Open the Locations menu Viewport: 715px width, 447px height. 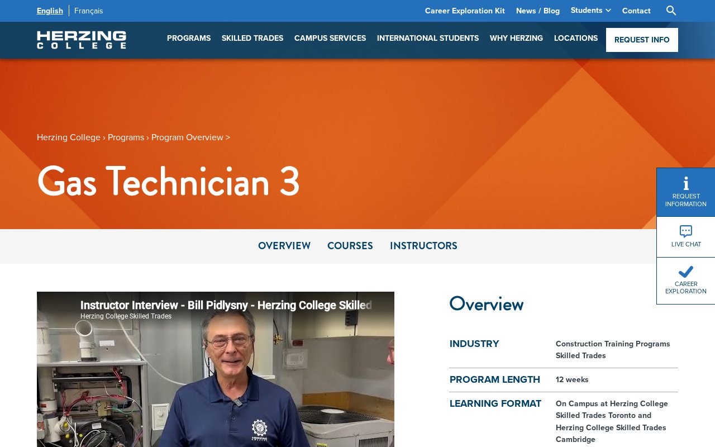coord(576,38)
